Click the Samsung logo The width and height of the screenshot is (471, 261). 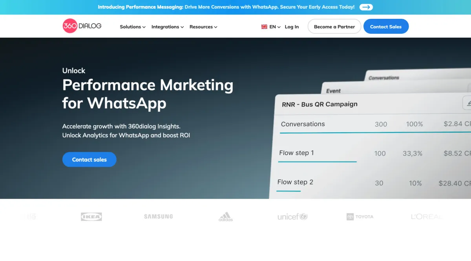(x=158, y=217)
